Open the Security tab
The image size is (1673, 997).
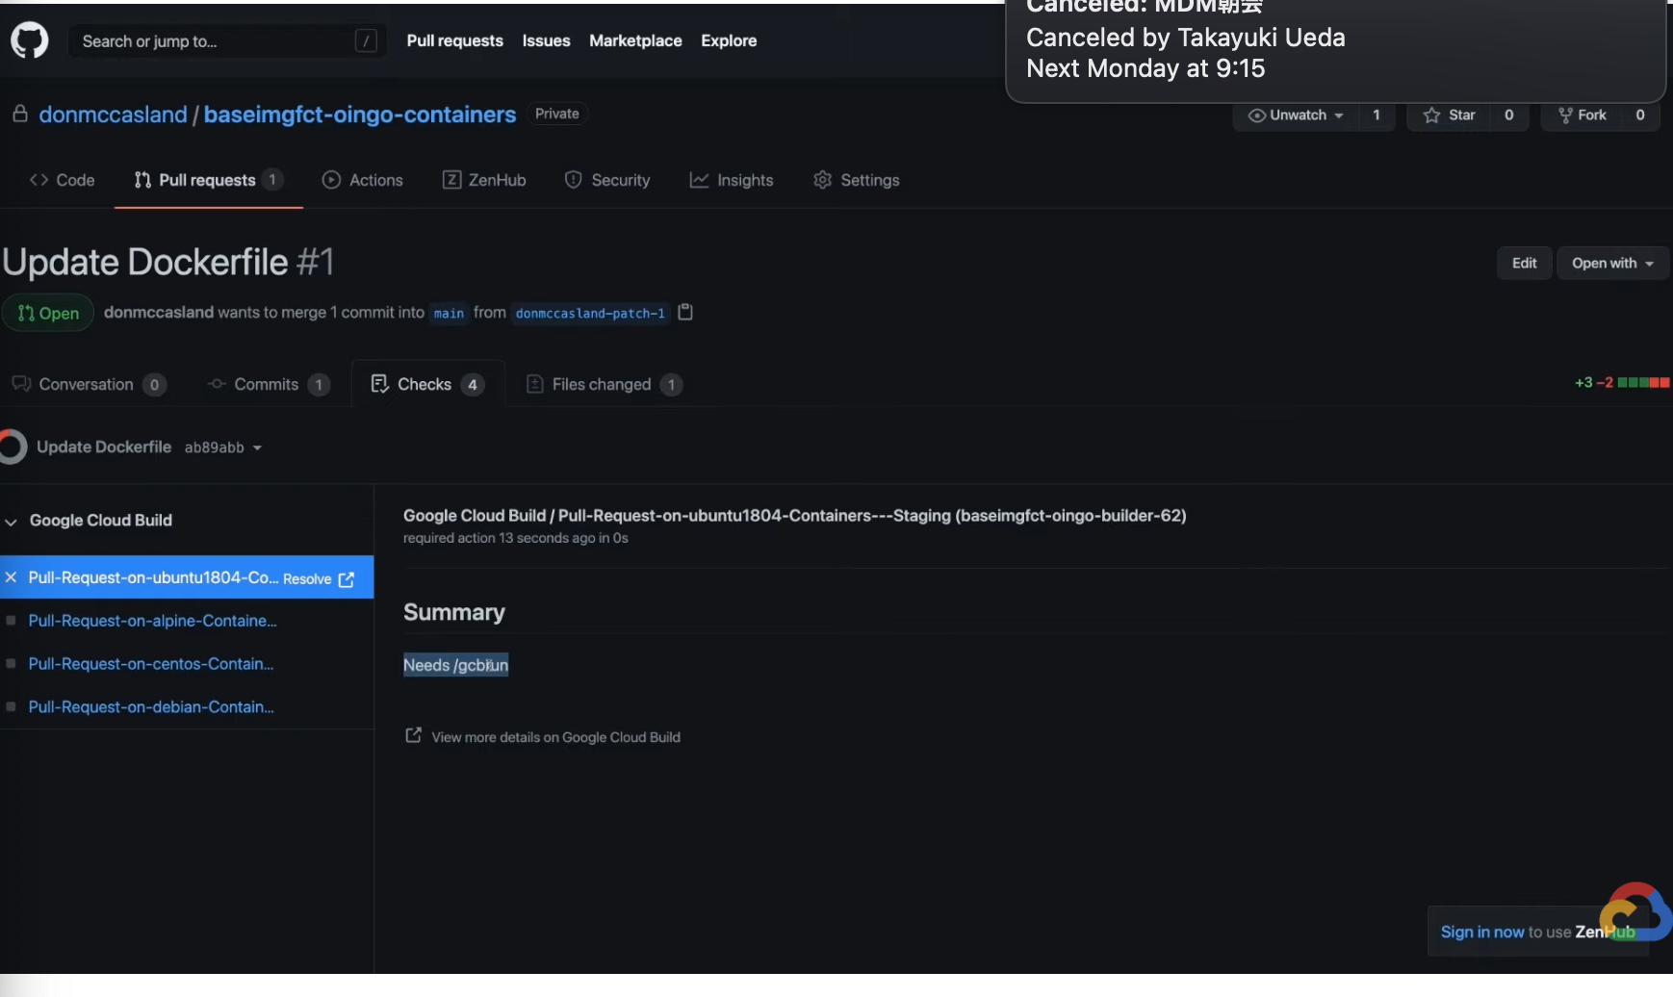(x=607, y=180)
